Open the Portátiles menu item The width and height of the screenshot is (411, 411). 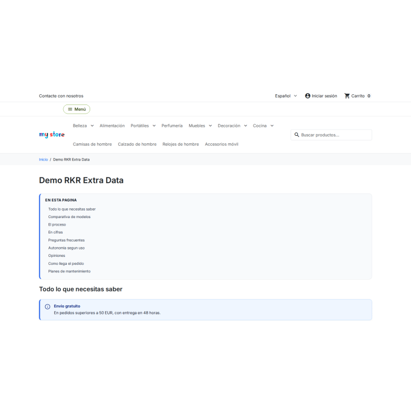[x=140, y=126]
